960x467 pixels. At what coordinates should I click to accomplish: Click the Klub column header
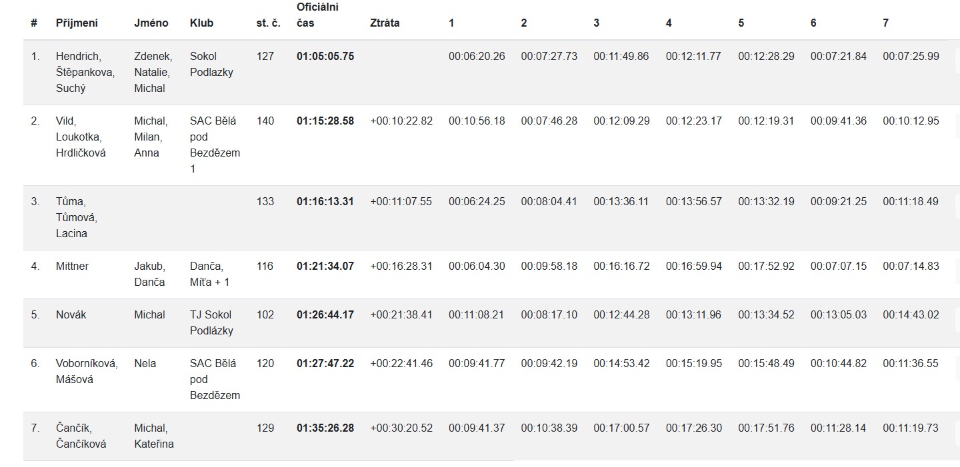[201, 23]
